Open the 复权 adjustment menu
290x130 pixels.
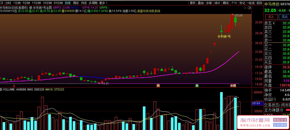[192, 3]
